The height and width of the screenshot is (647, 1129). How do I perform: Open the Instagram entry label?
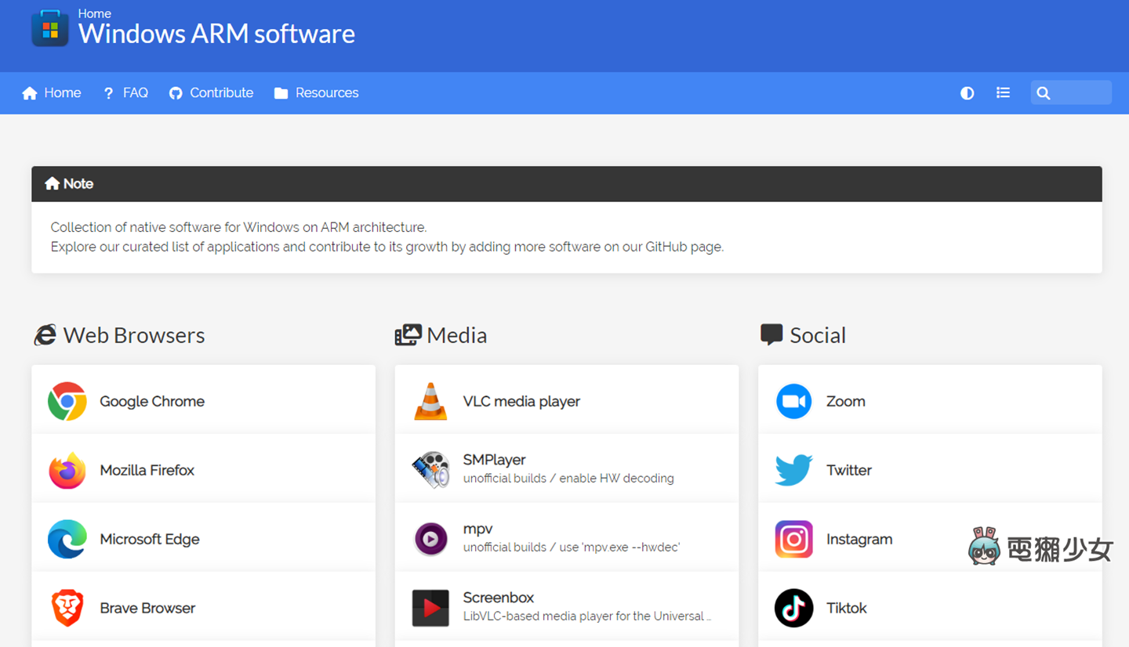click(859, 539)
